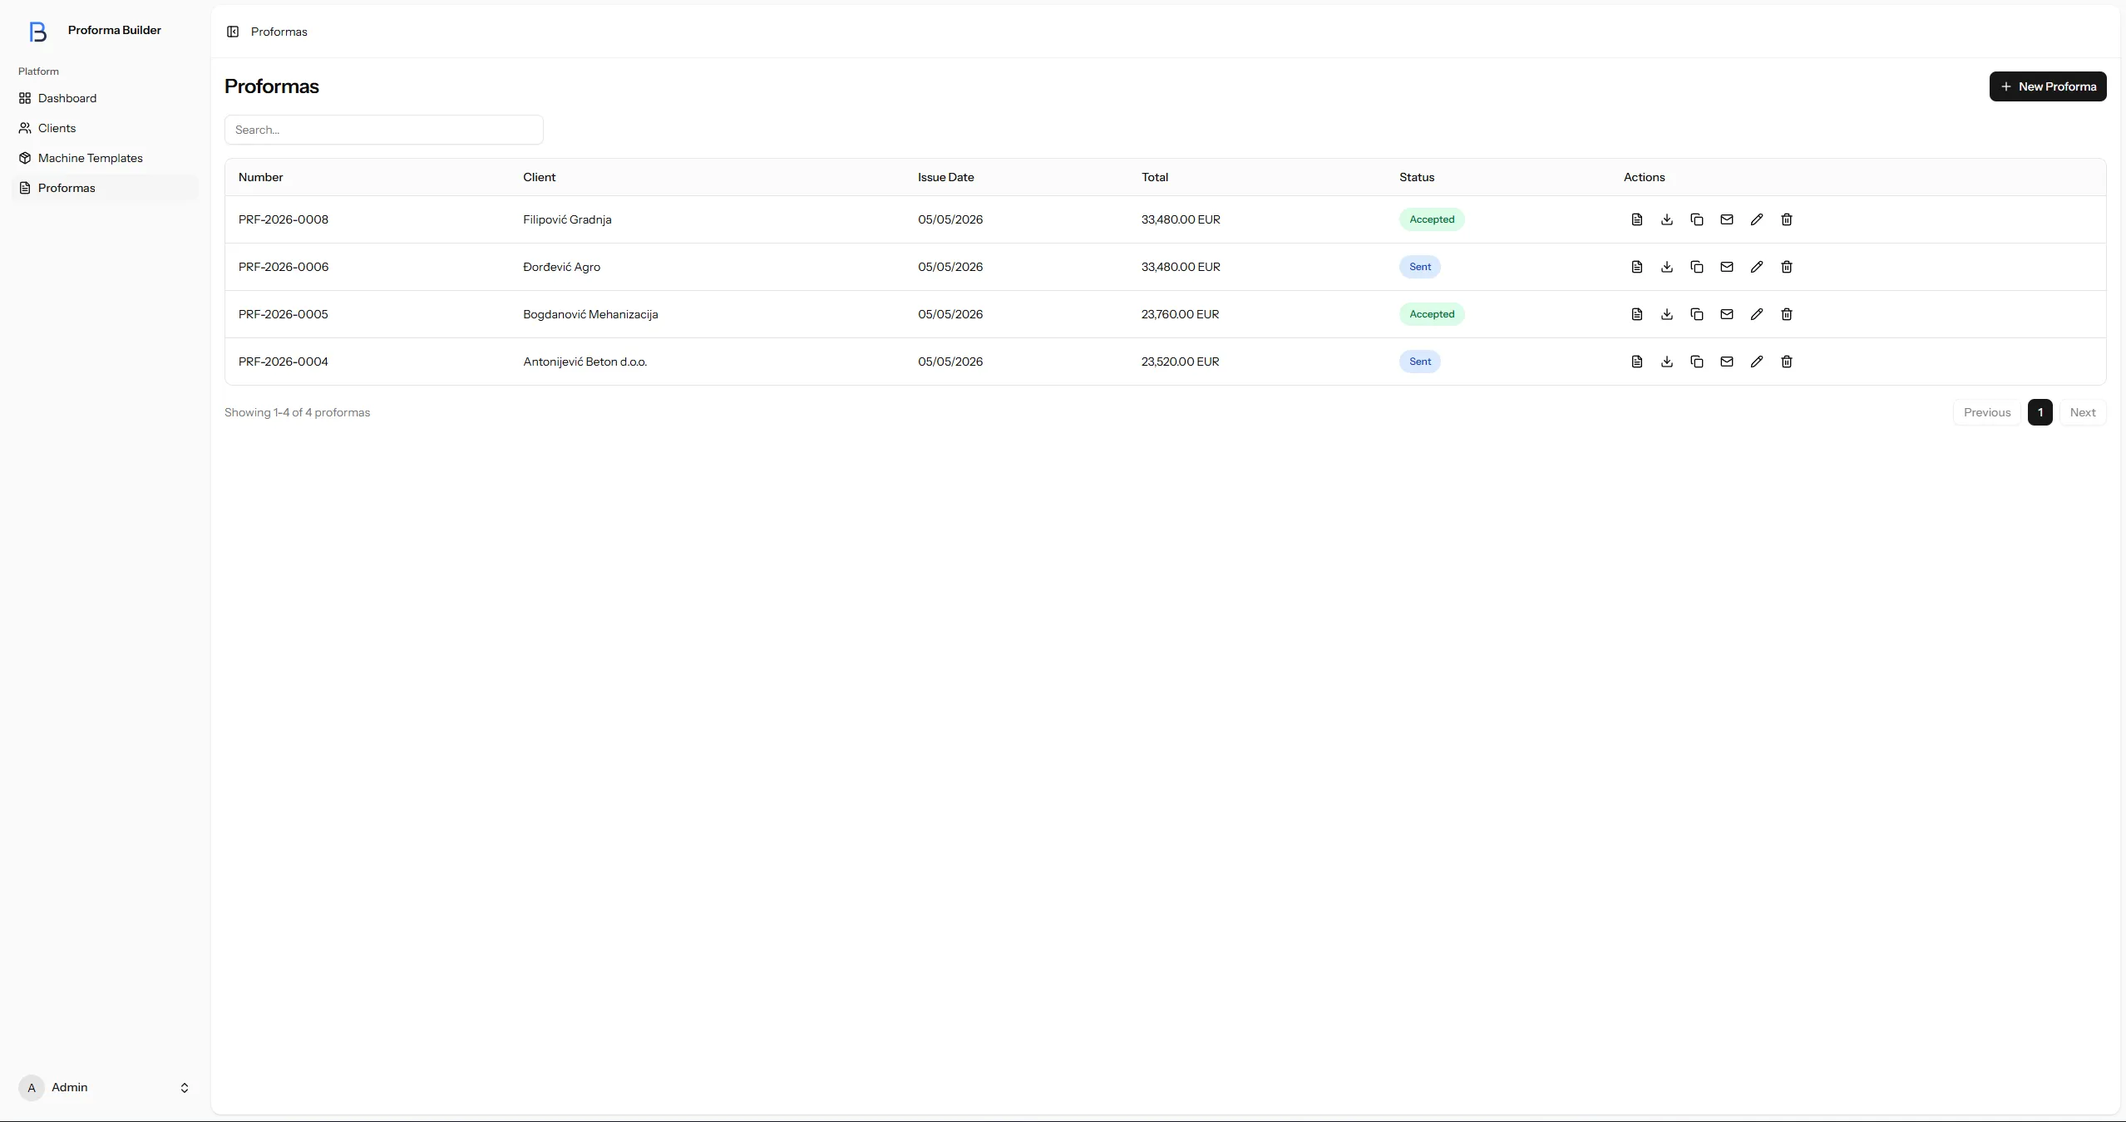2126x1122 pixels.
Task: Create a New Proforma
Action: tap(2047, 86)
